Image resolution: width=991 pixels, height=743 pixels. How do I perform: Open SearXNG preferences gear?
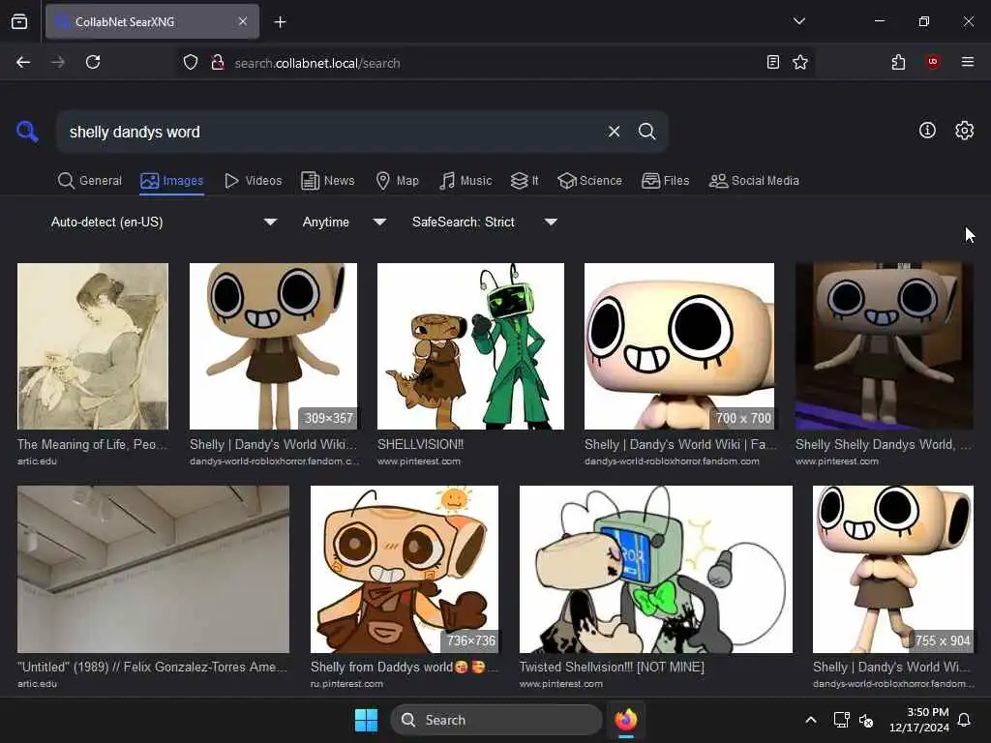coord(964,131)
